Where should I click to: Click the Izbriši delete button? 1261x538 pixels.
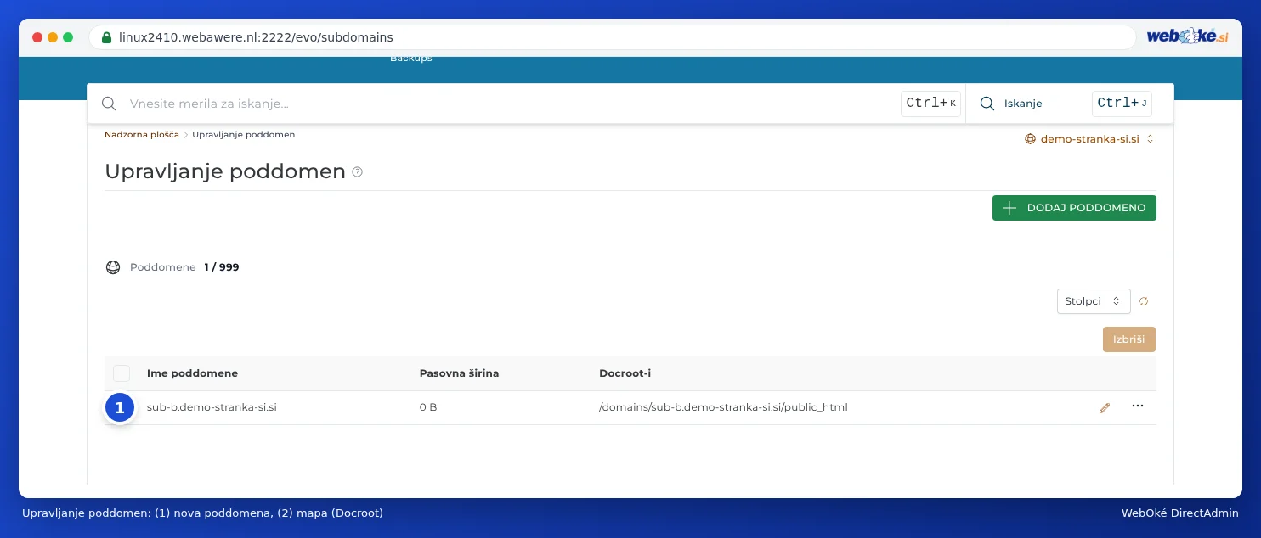(1129, 339)
